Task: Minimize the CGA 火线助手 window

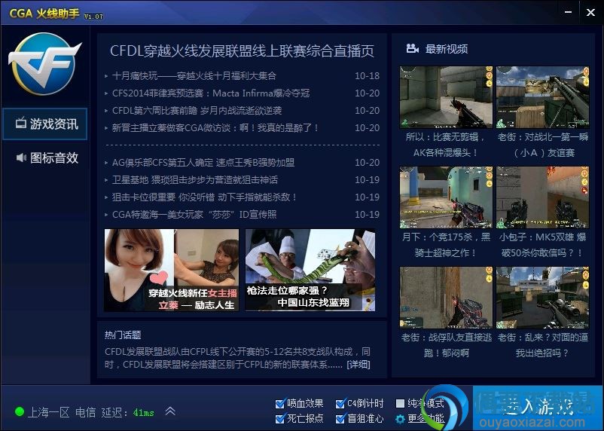Action: point(568,12)
